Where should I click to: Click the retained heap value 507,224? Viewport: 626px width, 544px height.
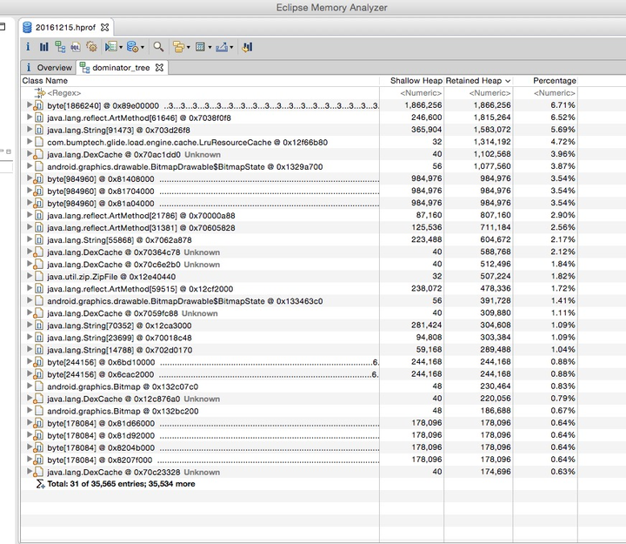coord(495,276)
